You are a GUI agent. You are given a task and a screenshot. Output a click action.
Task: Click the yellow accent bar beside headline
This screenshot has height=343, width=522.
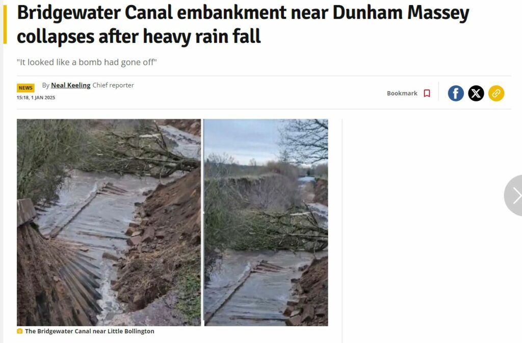pyautogui.click(x=5, y=24)
